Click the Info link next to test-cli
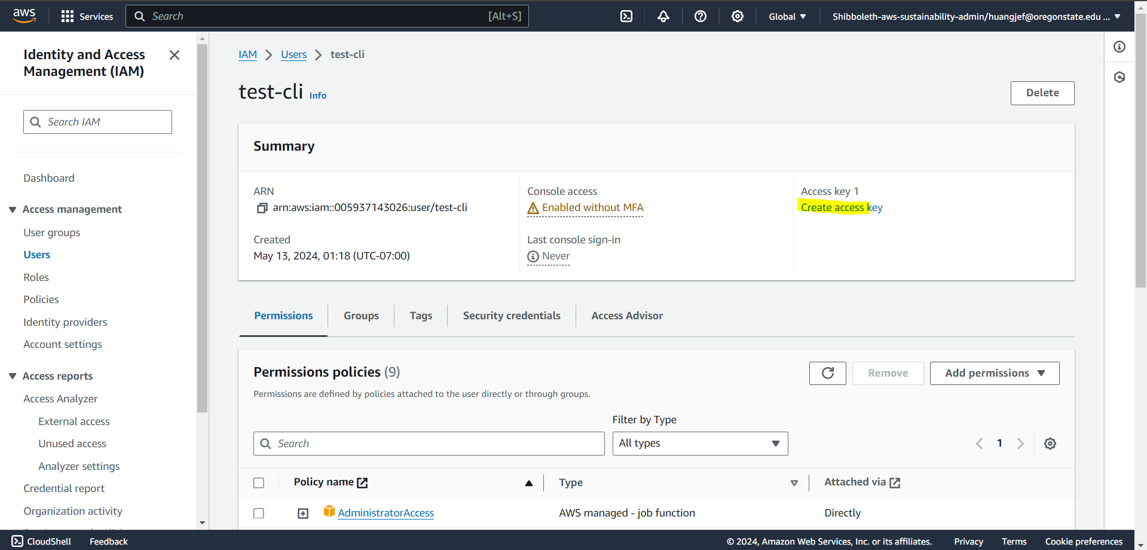Screen dimensions: 1147x550 coord(318,96)
